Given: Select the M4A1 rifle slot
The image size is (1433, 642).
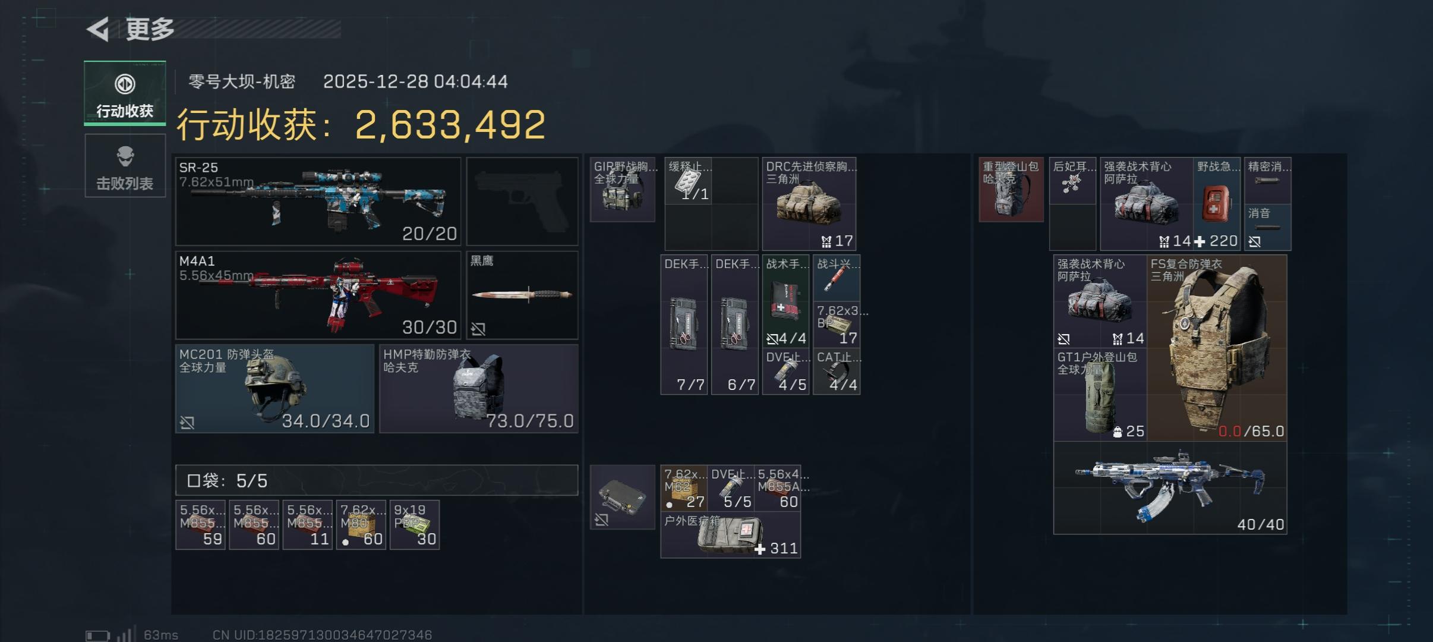Looking at the screenshot, I should 318,295.
